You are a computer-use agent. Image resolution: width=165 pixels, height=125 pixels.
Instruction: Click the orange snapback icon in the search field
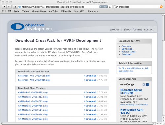point(161,7)
